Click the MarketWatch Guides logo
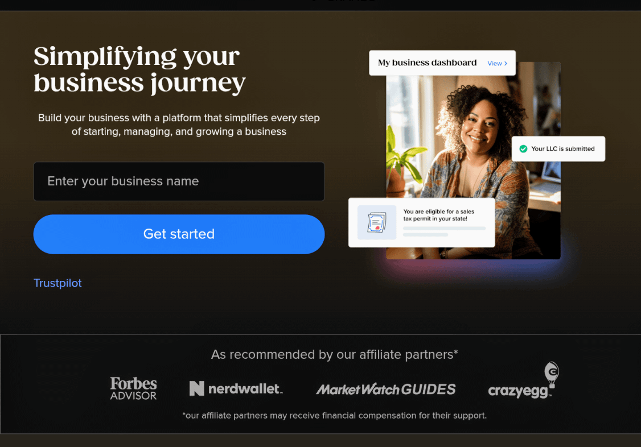This screenshot has height=447, width=641. coord(385,390)
